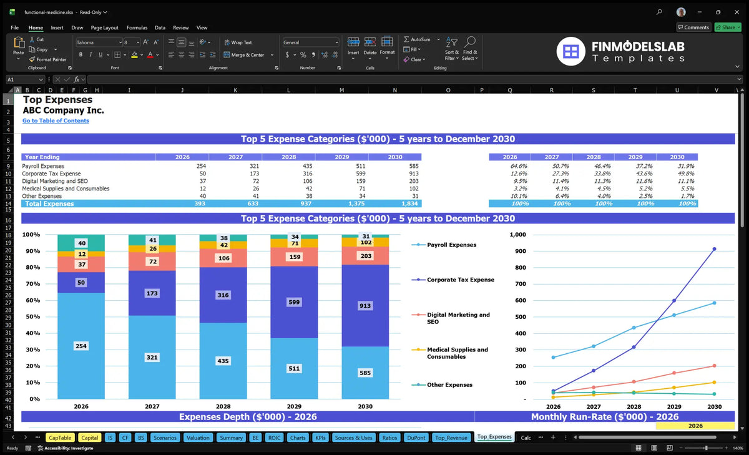Click the Insert Function fx icon
The height and width of the screenshot is (455, 749).
click(x=77, y=79)
